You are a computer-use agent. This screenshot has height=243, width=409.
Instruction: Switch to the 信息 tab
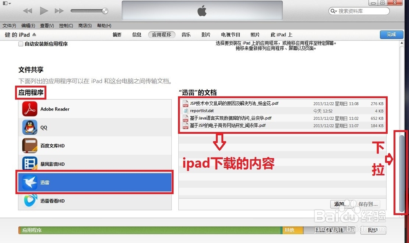coord(137,35)
